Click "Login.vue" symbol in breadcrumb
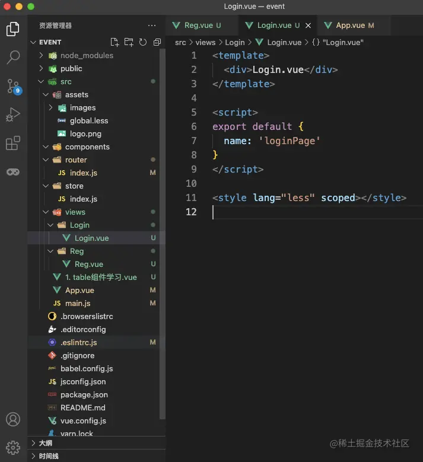 [338, 43]
